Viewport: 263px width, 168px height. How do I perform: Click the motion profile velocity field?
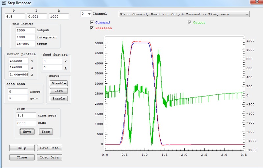click(18, 61)
